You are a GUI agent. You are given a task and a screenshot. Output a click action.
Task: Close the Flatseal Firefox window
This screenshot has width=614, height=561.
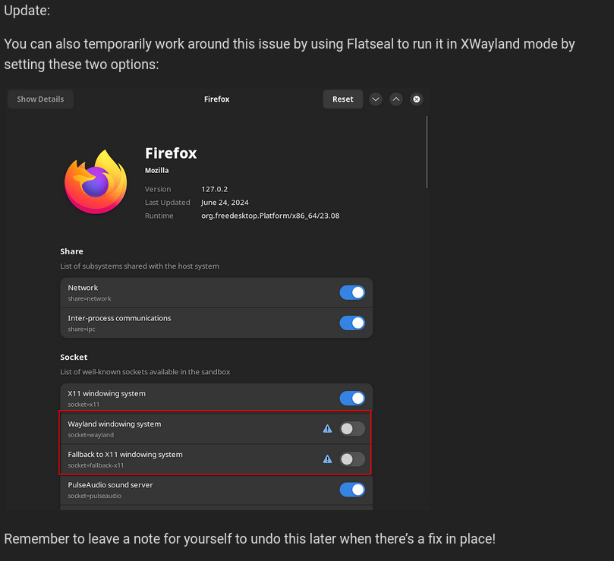416,99
